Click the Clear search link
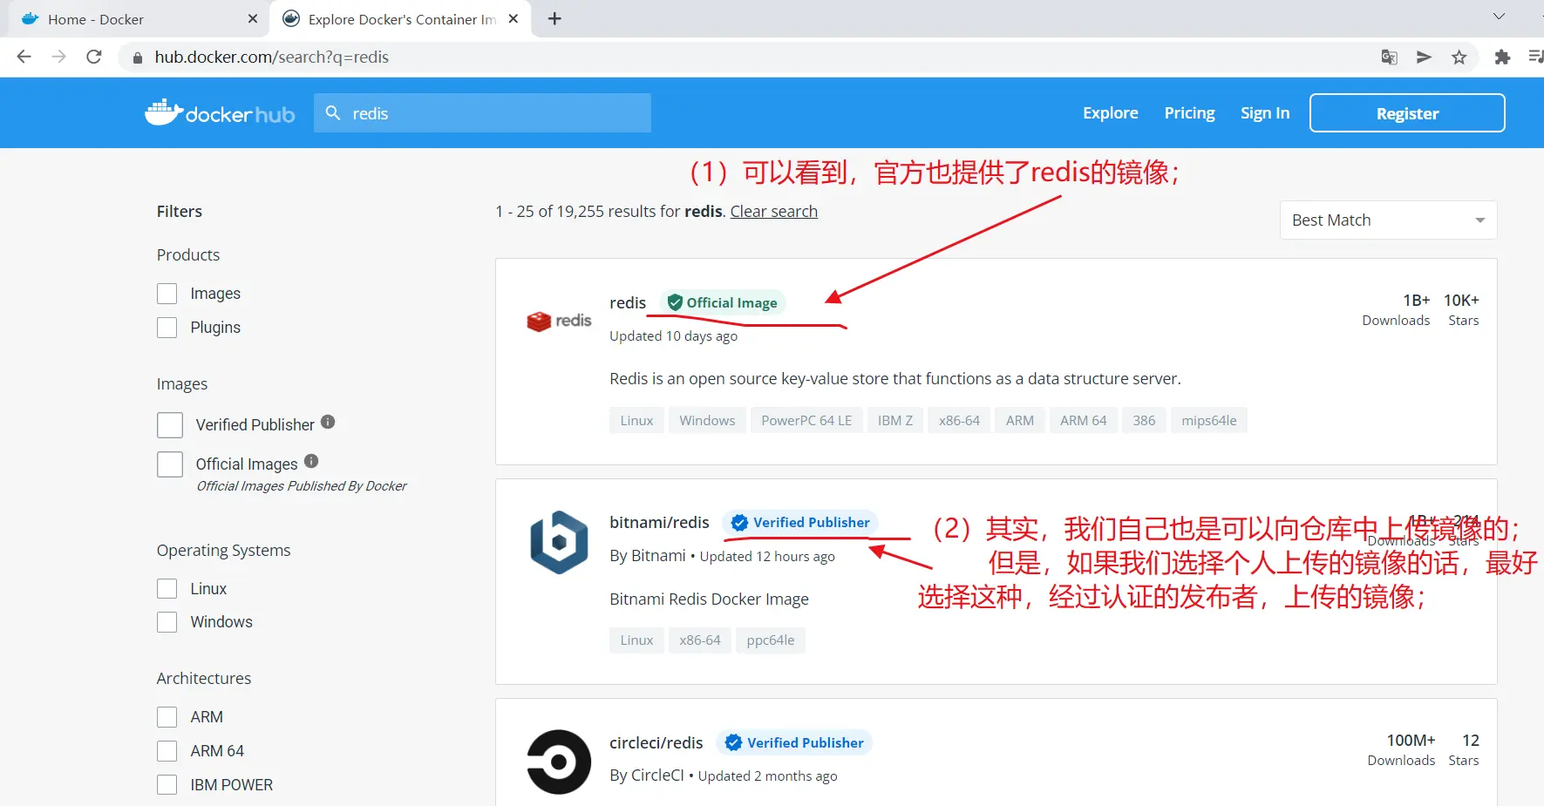 774,212
